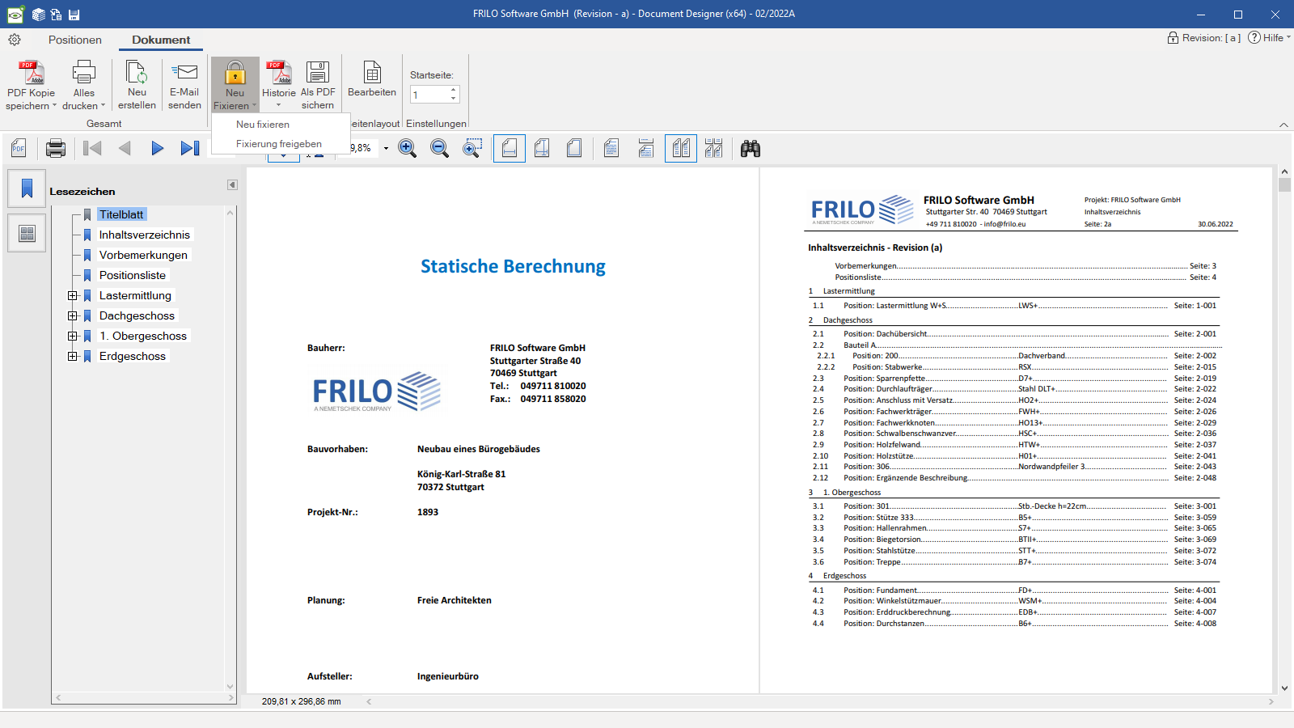The height and width of the screenshot is (728, 1294).
Task: Toggle fit page width view
Action: [510, 148]
